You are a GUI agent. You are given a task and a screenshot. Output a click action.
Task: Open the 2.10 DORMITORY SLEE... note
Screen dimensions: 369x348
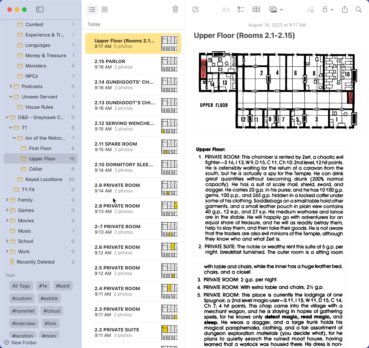pos(133,167)
